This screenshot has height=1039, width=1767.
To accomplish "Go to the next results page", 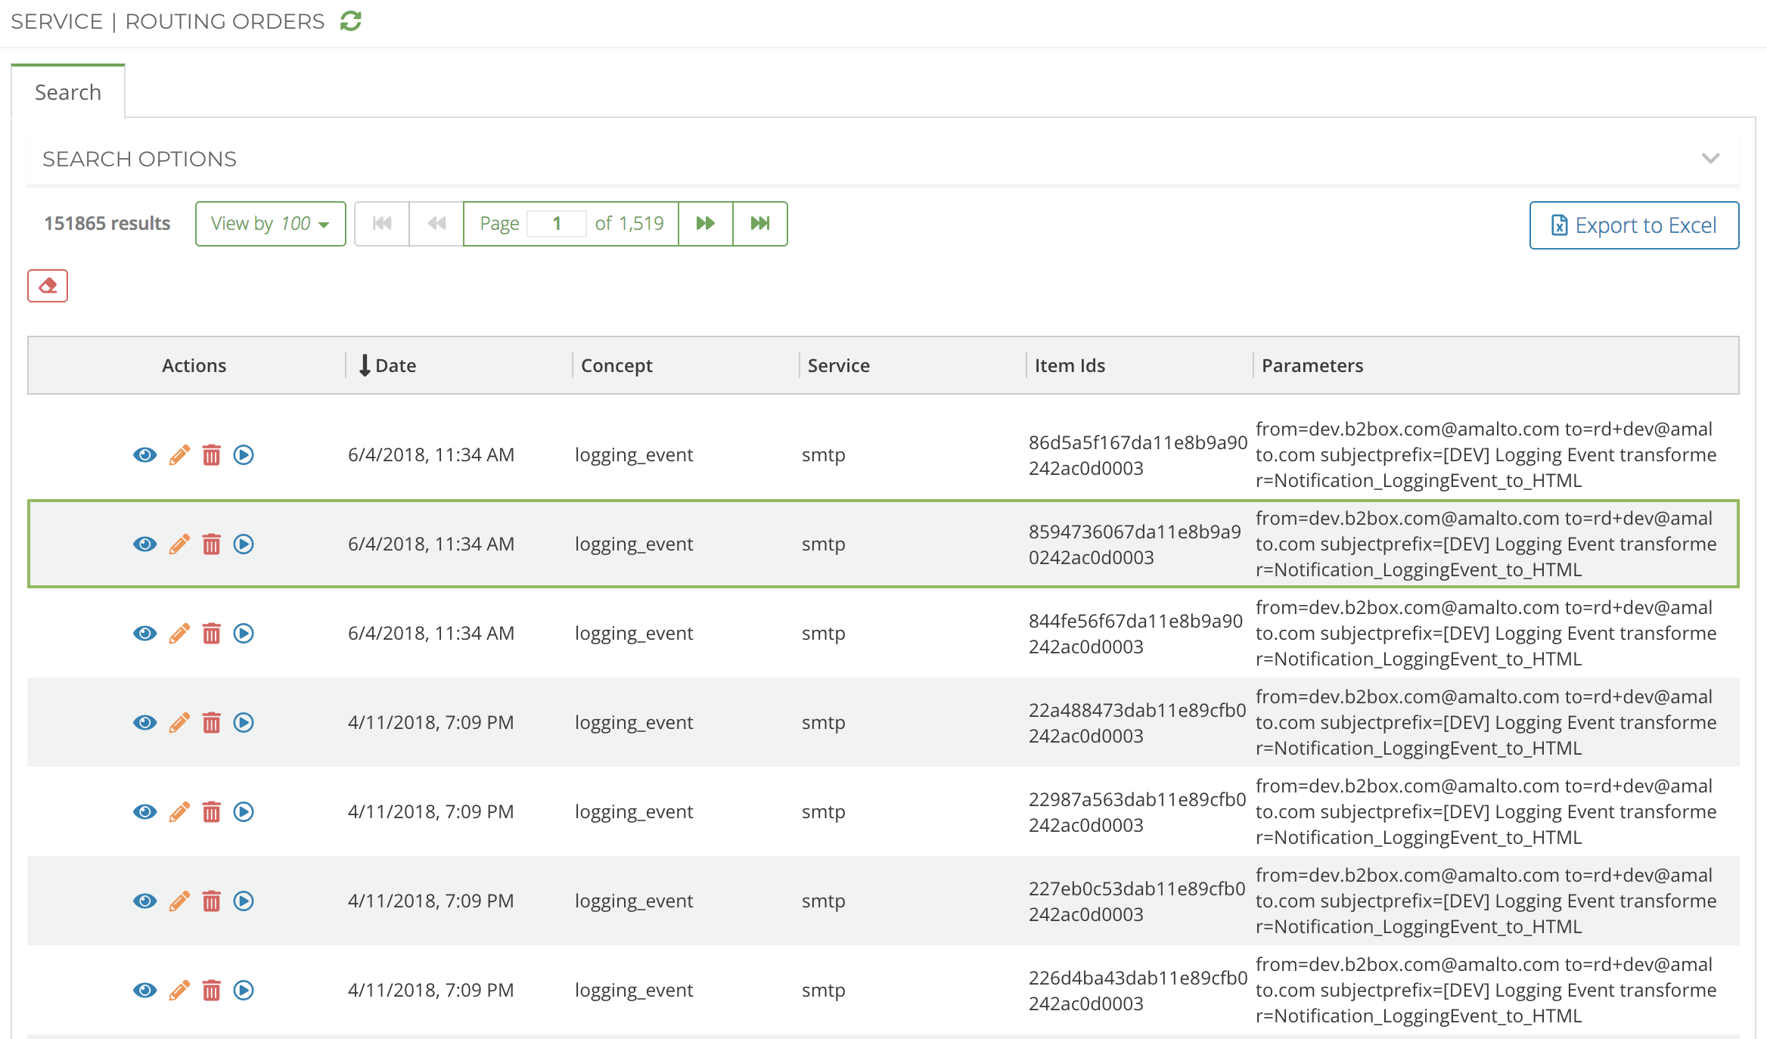I will [706, 223].
